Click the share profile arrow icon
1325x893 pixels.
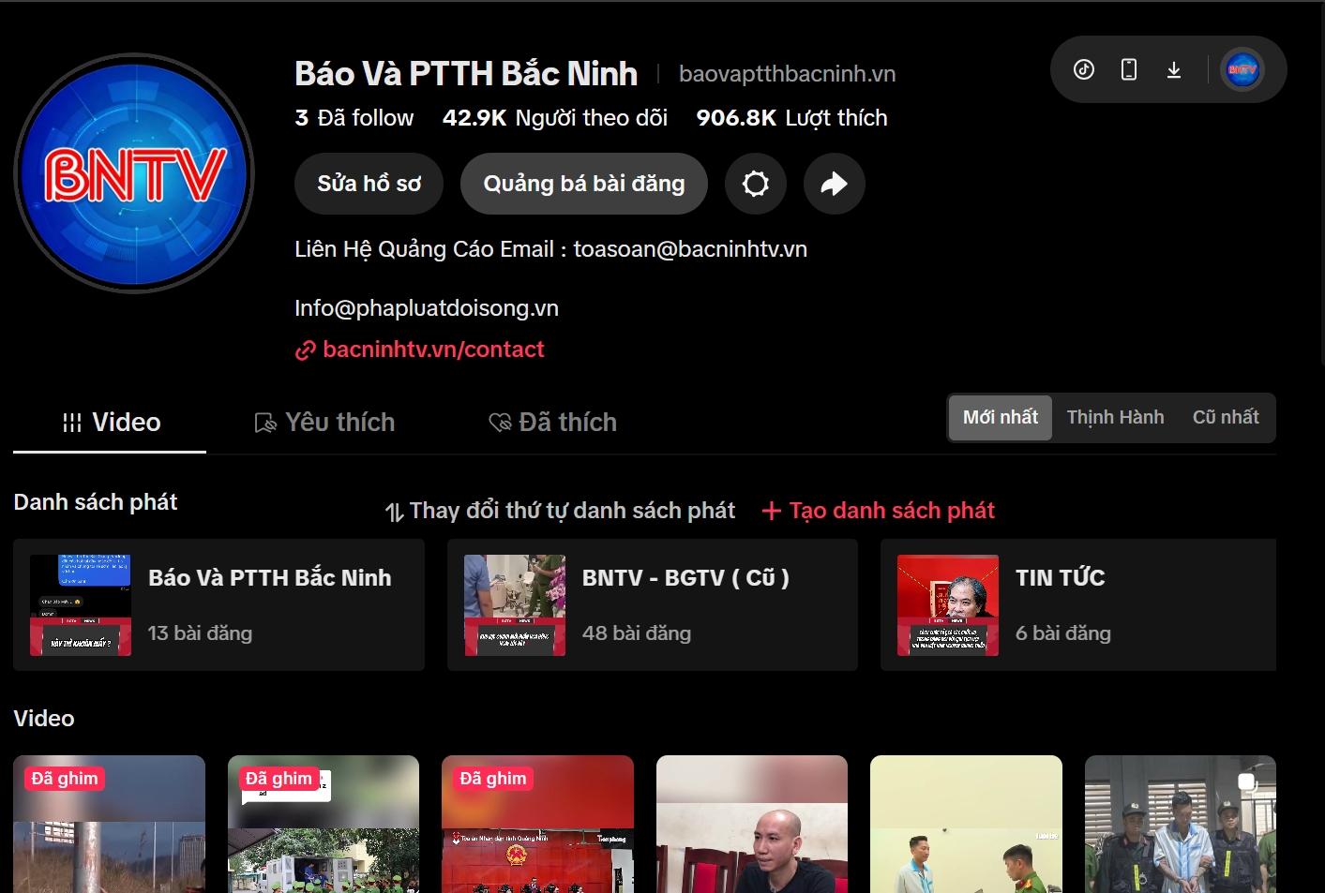tap(835, 184)
